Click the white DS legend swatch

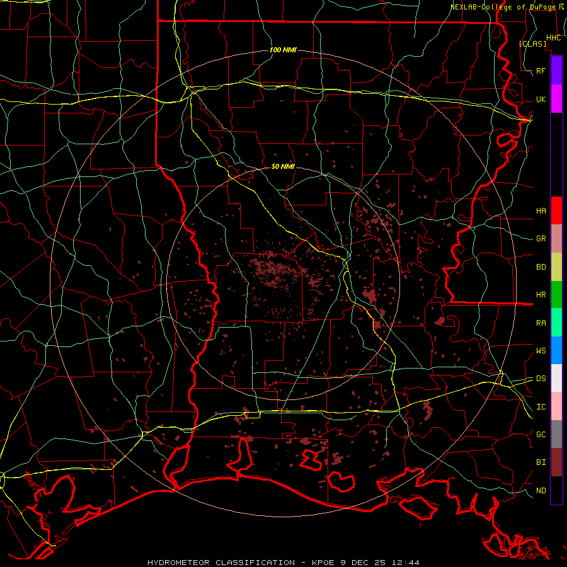(x=556, y=378)
